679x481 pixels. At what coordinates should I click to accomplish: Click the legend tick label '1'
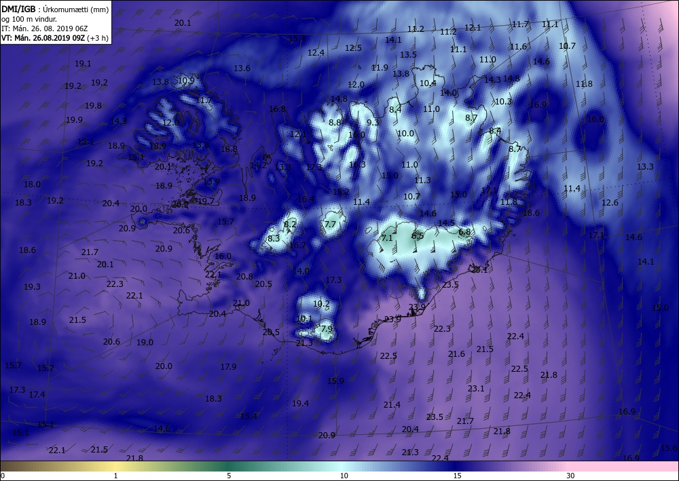coord(115,476)
